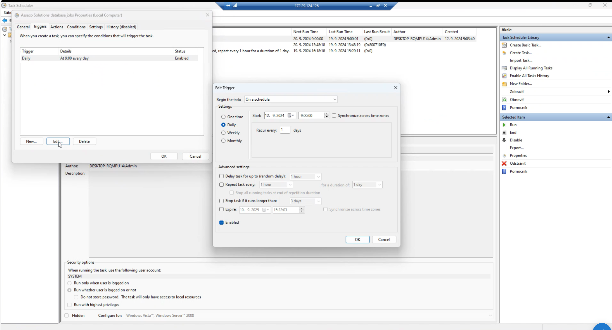
Task: Open the Configure for dropdown
Action: (309, 315)
